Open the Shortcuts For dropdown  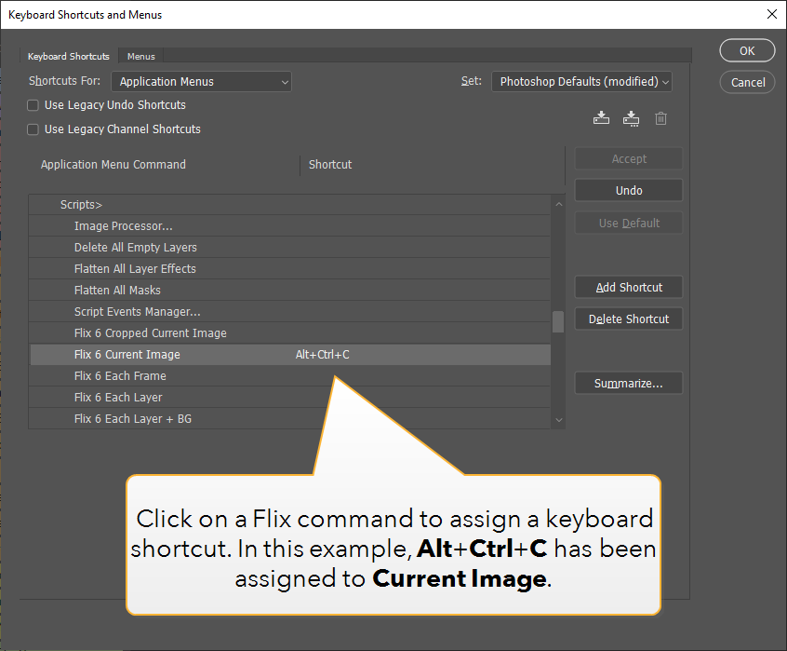click(x=201, y=82)
